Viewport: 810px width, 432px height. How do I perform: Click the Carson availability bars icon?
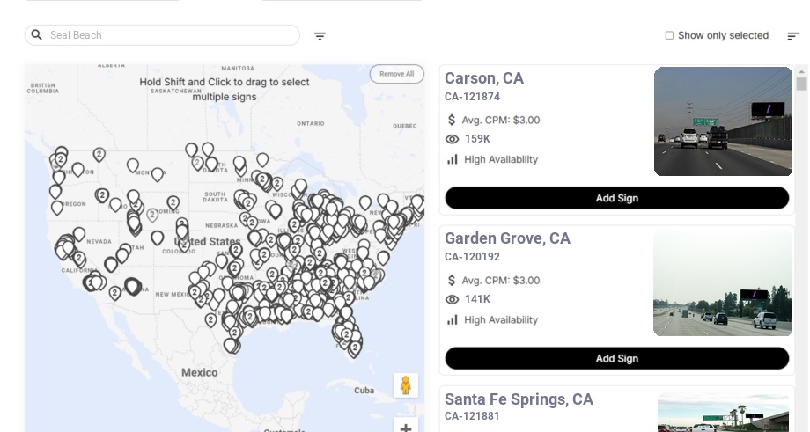click(x=453, y=159)
